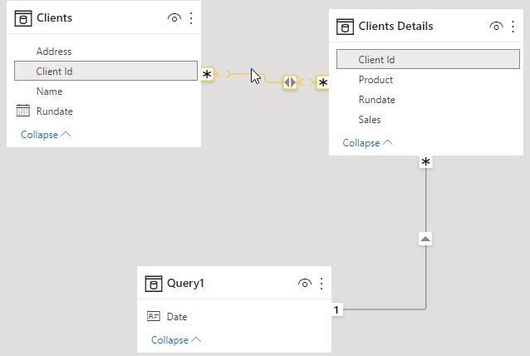The width and height of the screenshot is (530, 356).
Task: Click the Query1 table title
Action: click(185, 283)
